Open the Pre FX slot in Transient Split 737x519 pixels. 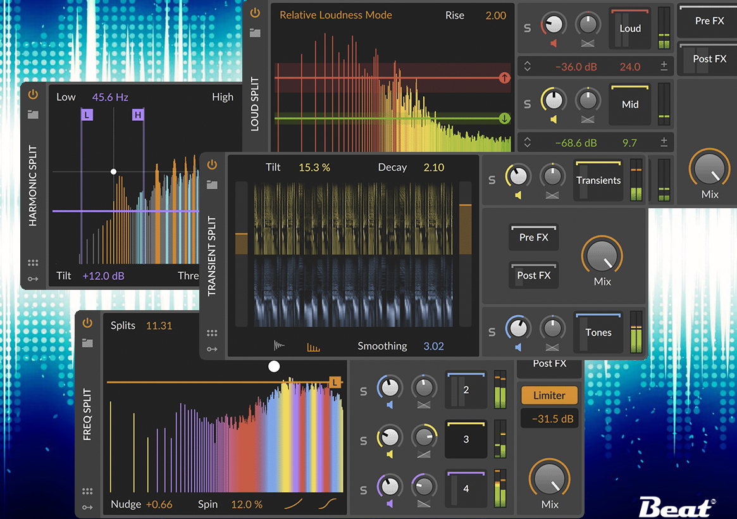[x=533, y=237]
